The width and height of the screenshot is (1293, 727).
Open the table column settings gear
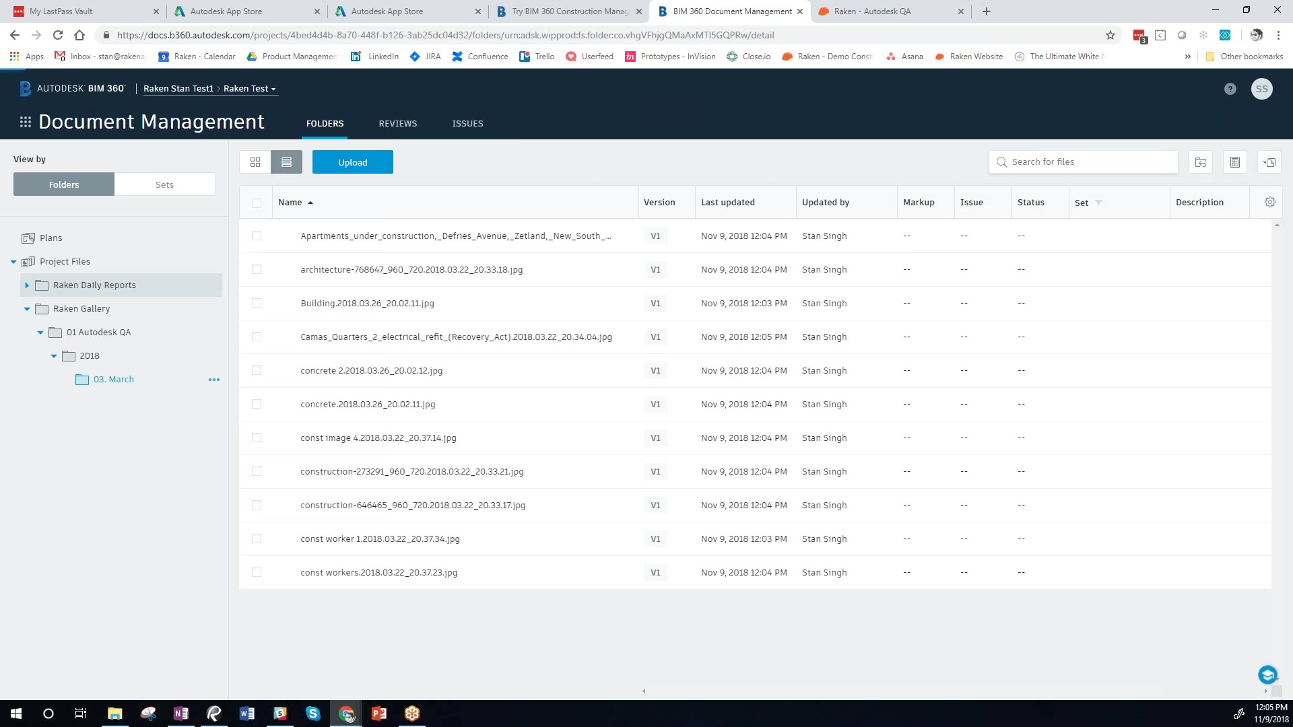pyautogui.click(x=1269, y=202)
